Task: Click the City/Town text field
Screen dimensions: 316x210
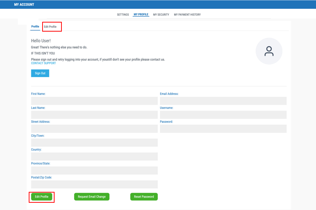Action: pyautogui.click(x=94, y=142)
